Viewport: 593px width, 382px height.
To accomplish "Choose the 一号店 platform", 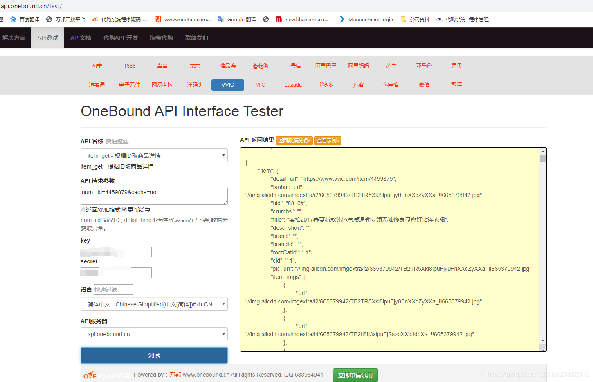I will point(293,66).
